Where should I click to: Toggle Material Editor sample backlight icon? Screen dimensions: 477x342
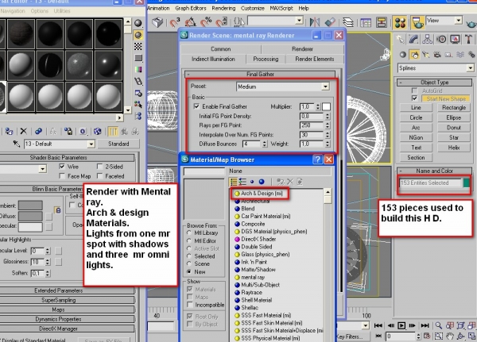tap(138, 35)
